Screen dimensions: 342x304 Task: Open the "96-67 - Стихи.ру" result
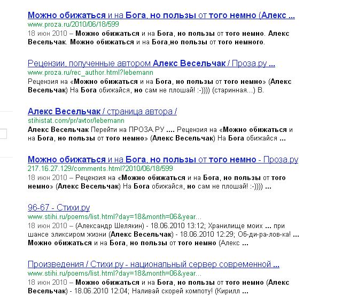click(58, 207)
